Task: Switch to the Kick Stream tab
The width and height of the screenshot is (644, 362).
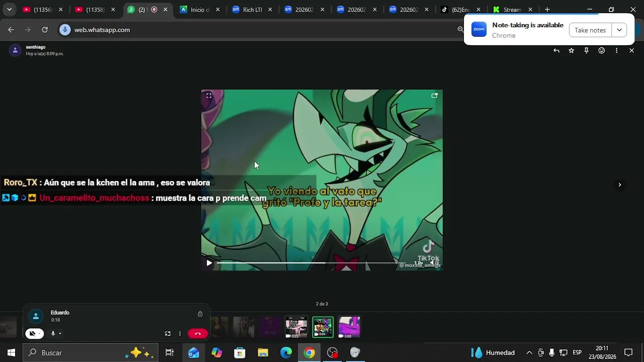Action: [x=513, y=10]
